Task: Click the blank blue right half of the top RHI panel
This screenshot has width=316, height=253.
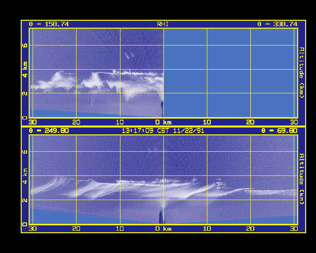Action: [231, 73]
